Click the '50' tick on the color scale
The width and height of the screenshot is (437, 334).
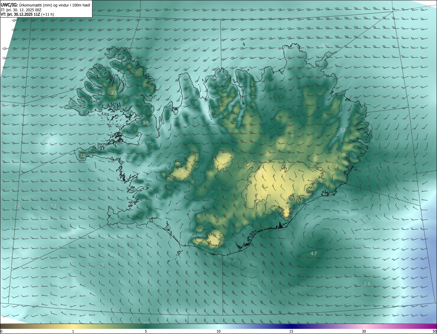click(434, 331)
